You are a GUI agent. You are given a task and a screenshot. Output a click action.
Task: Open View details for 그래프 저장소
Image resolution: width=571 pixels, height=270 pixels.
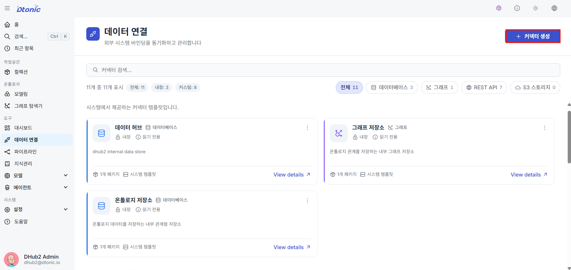pyautogui.click(x=529, y=175)
